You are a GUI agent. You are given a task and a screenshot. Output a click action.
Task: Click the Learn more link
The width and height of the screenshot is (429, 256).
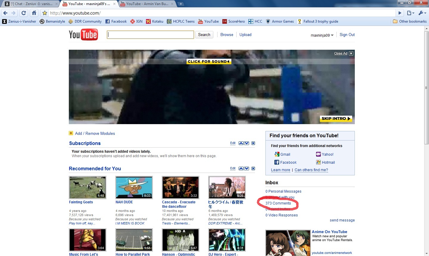click(x=281, y=170)
